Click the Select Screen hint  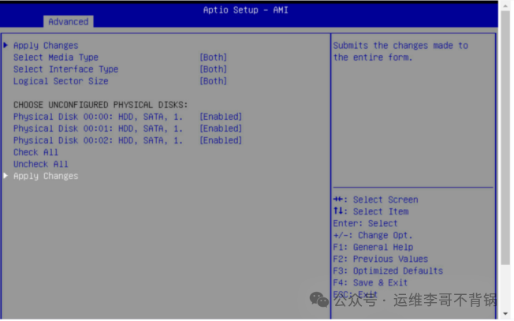point(376,200)
